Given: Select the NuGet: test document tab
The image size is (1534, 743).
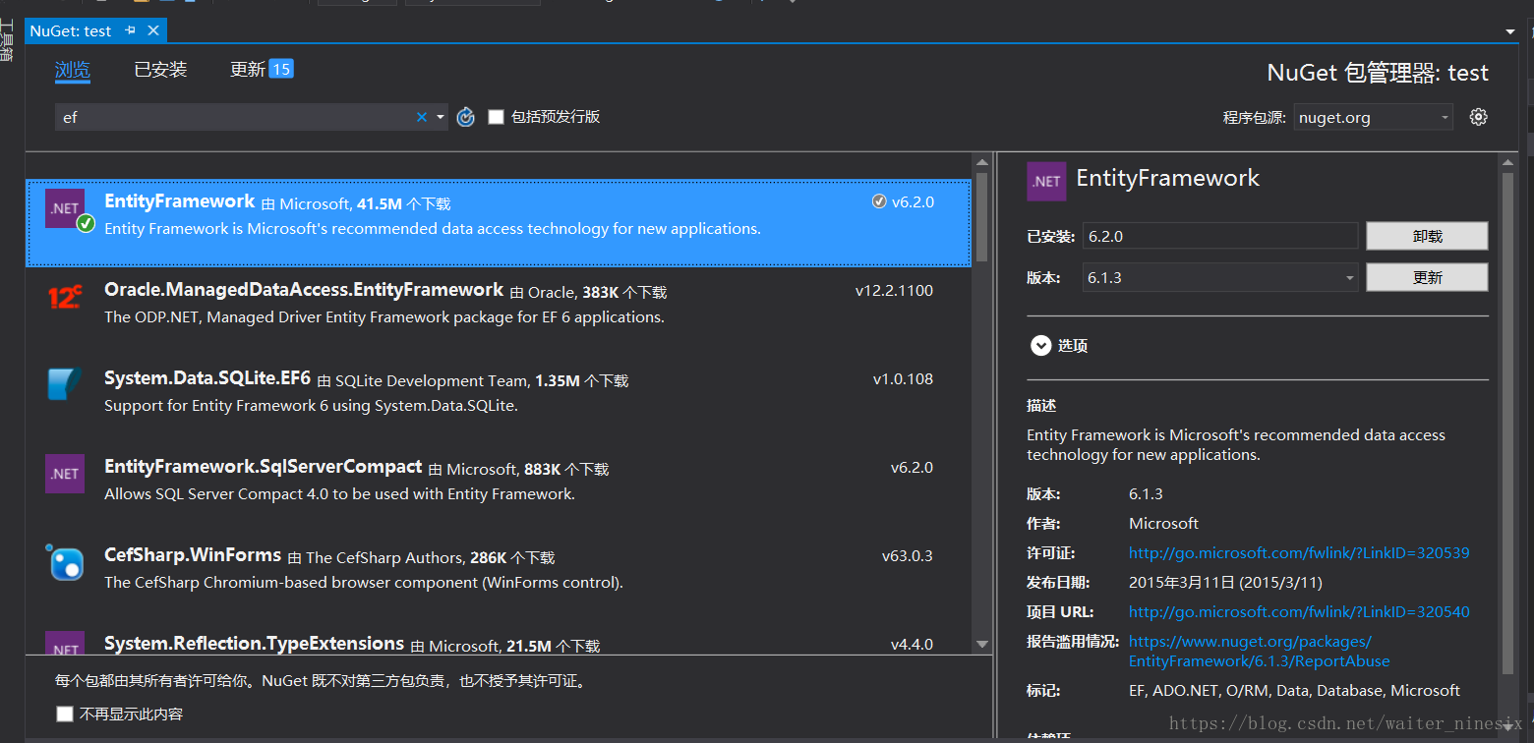Looking at the screenshot, I should [x=71, y=30].
